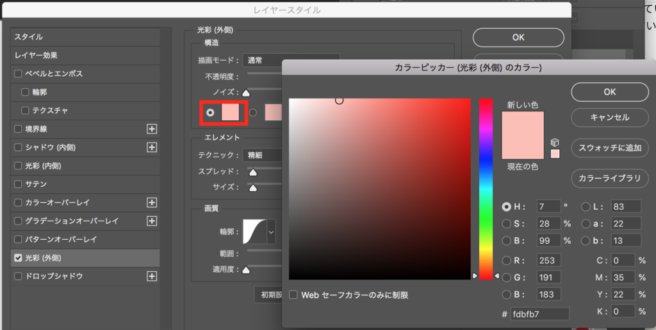656x330 pixels.
Task: Open カラーライブラリ button
Action: click(x=610, y=178)
